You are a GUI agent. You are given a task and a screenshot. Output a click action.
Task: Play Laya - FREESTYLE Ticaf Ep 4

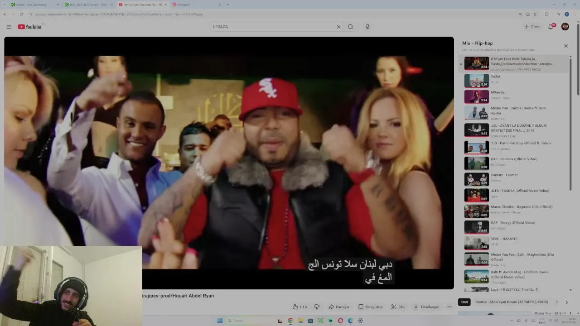pos(514,289)
